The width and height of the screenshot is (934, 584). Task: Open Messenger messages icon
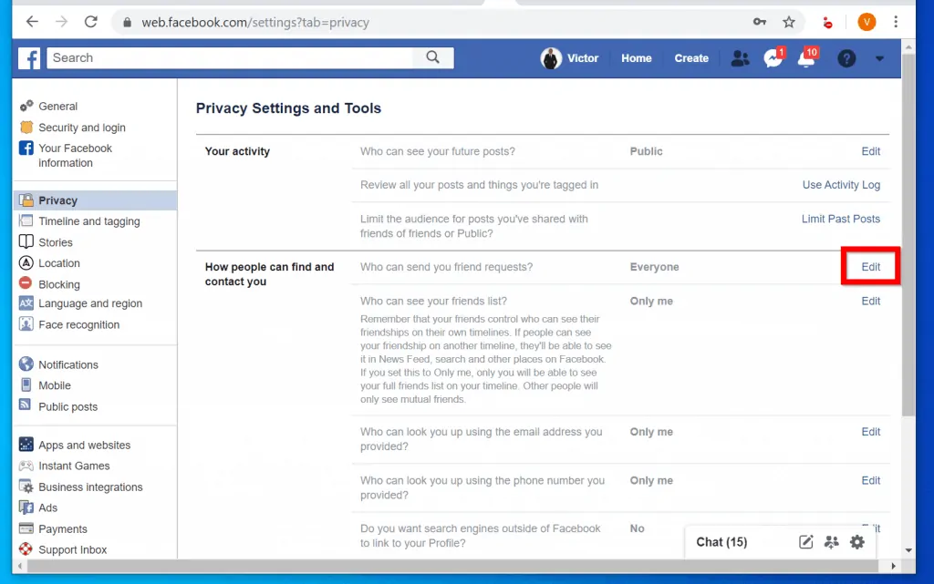pyautogui.click(x=773, y=58)
